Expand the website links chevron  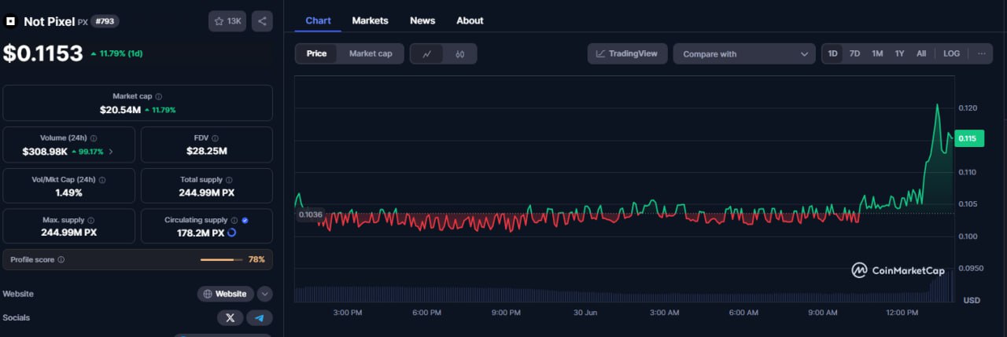pos(265,294)
